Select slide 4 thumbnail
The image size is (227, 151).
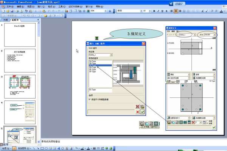[x=20, y=112]
